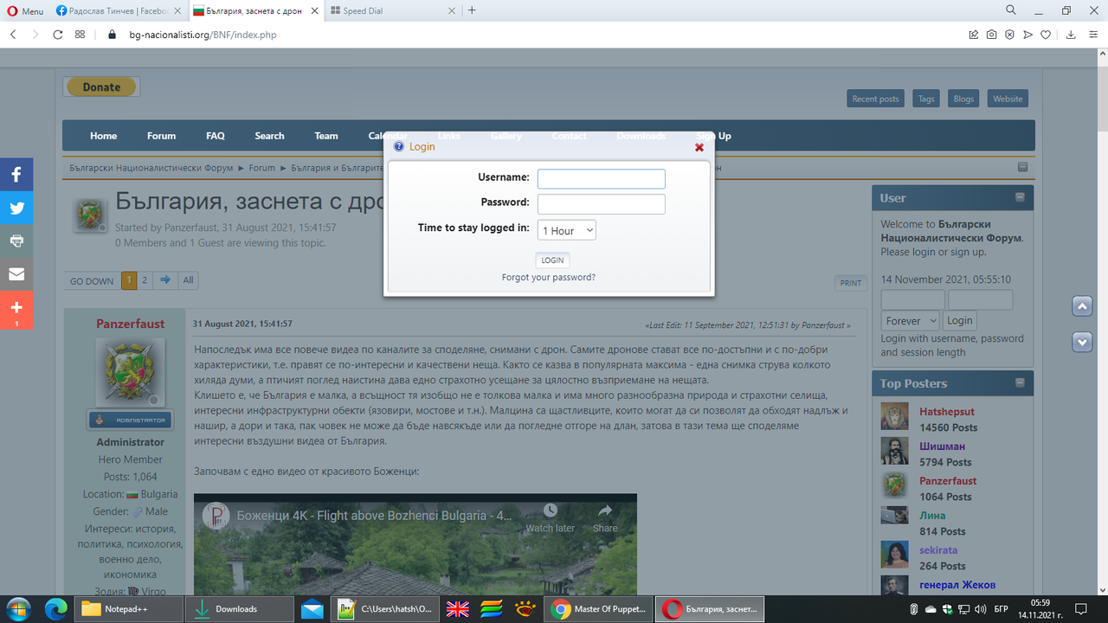
Task: Close the Speed Dial tab
Action: (451, 10)
